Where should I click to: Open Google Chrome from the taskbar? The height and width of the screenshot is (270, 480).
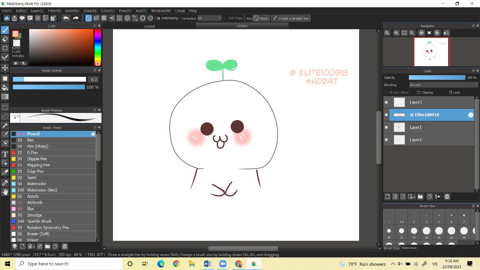(x=176, y=263)
